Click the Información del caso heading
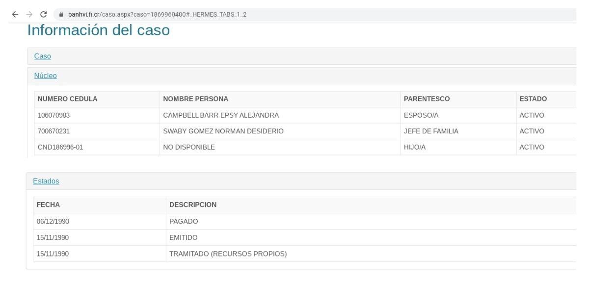 [x=98, y=30]
